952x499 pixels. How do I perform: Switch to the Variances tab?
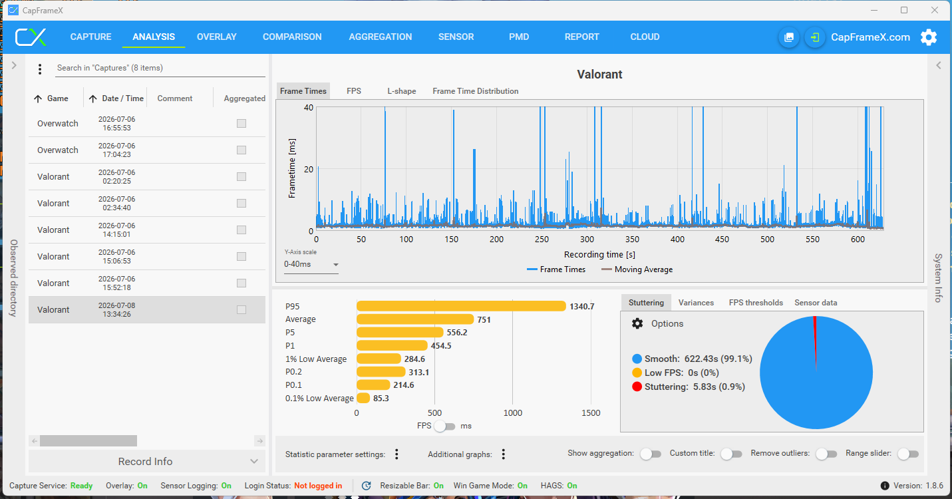pyautogui.click(x=696, y=303)
